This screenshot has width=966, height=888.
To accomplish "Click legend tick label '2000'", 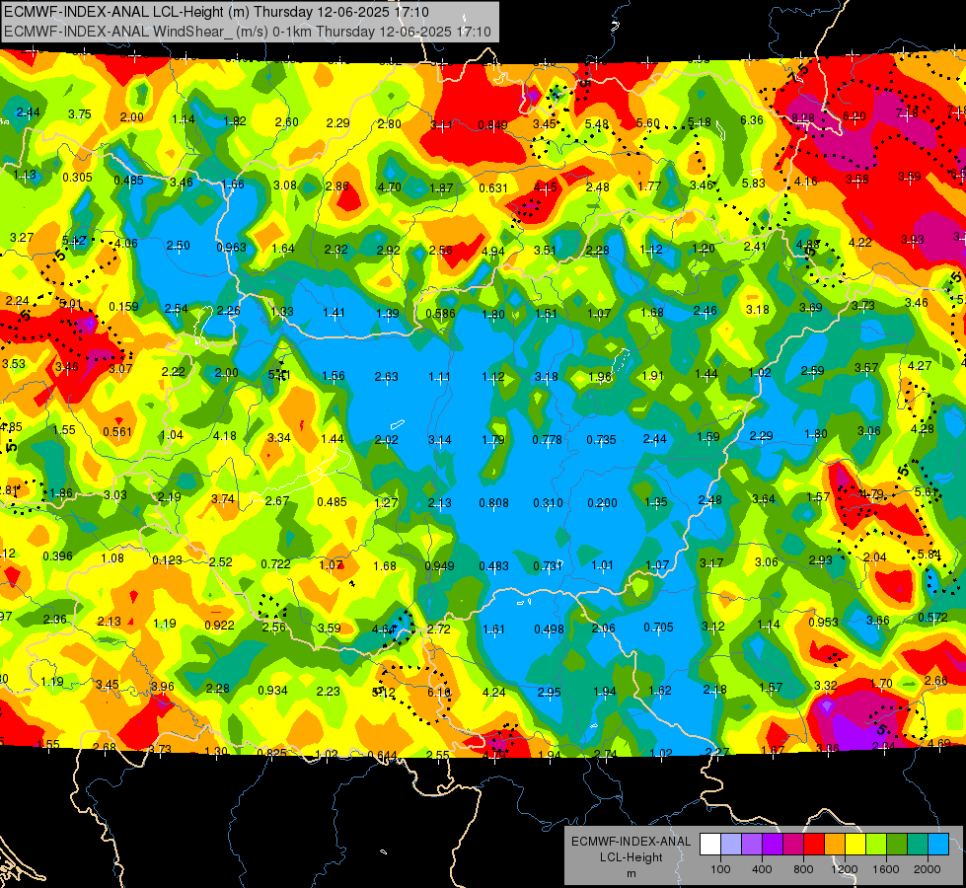I will [927, 869].
